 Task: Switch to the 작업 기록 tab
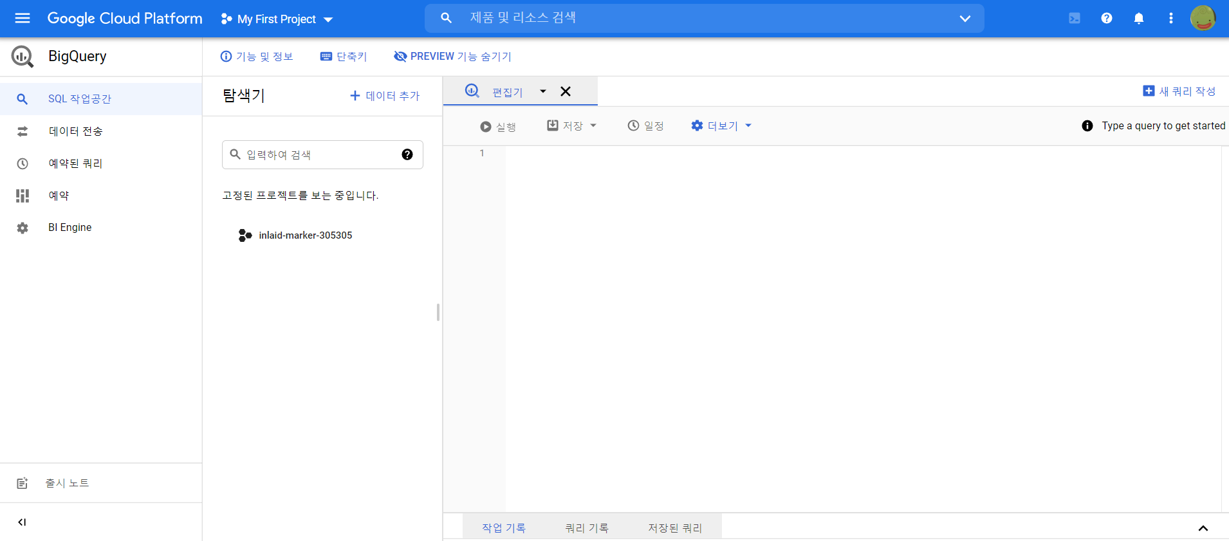pyautogui.click(x=504, y=527)
